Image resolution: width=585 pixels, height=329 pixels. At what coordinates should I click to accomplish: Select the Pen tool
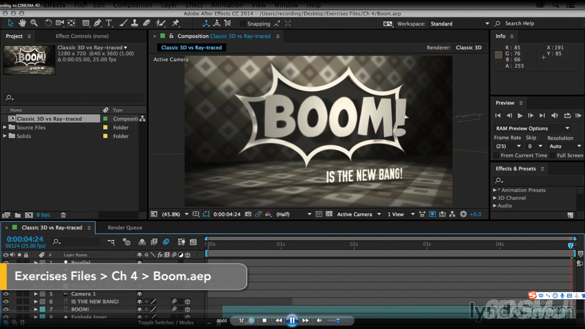pyautogui.click(x=97, y=23)
